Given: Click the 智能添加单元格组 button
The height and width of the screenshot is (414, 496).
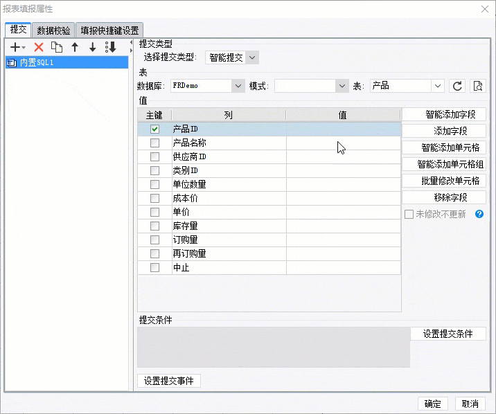Looking at the screenshot, I should click(x=444, y=164).
